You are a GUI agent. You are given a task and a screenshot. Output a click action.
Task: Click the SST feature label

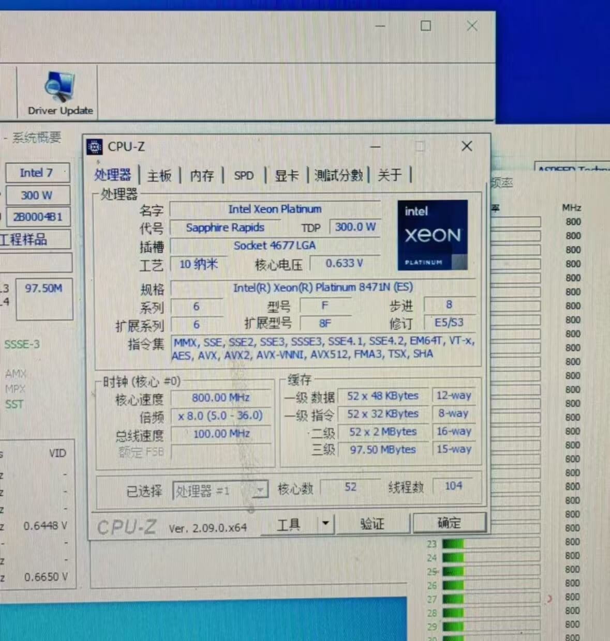click(x=14, y=404)
